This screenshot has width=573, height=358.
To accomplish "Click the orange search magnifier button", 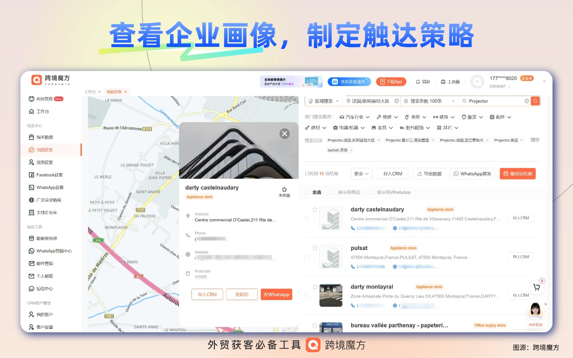I will click(x=535, y=101).
